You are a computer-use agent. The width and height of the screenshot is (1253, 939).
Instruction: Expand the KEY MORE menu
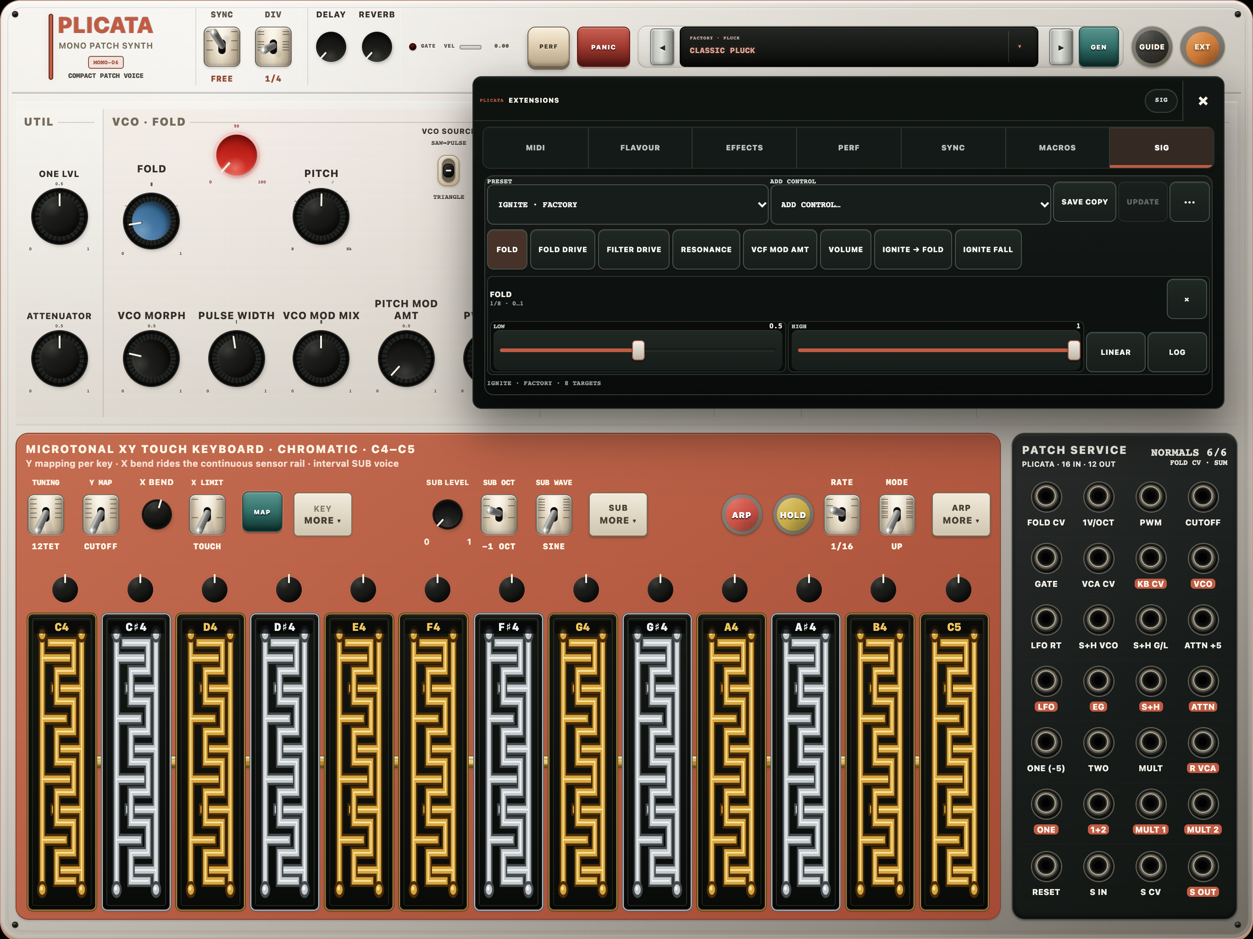pos(322,514)
